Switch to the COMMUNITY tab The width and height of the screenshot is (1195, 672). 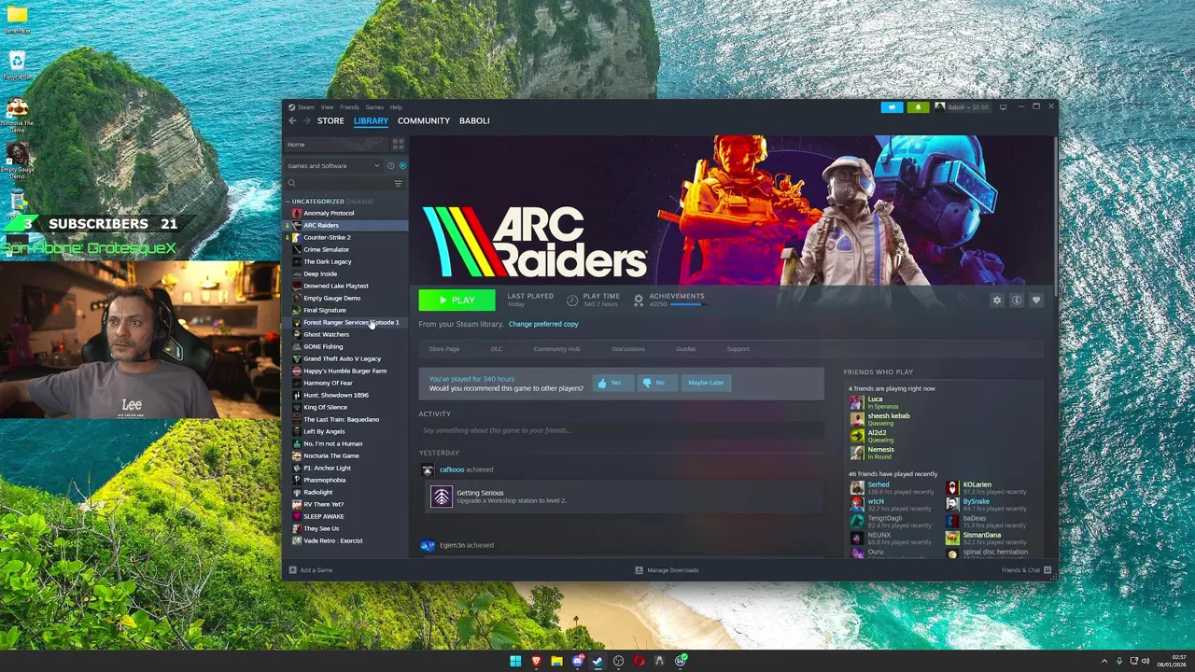(424, 120)
